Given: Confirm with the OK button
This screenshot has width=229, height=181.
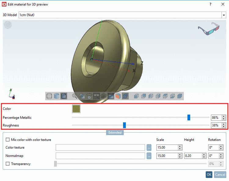Looking at the screenshot, I should (x=209, y=175).
